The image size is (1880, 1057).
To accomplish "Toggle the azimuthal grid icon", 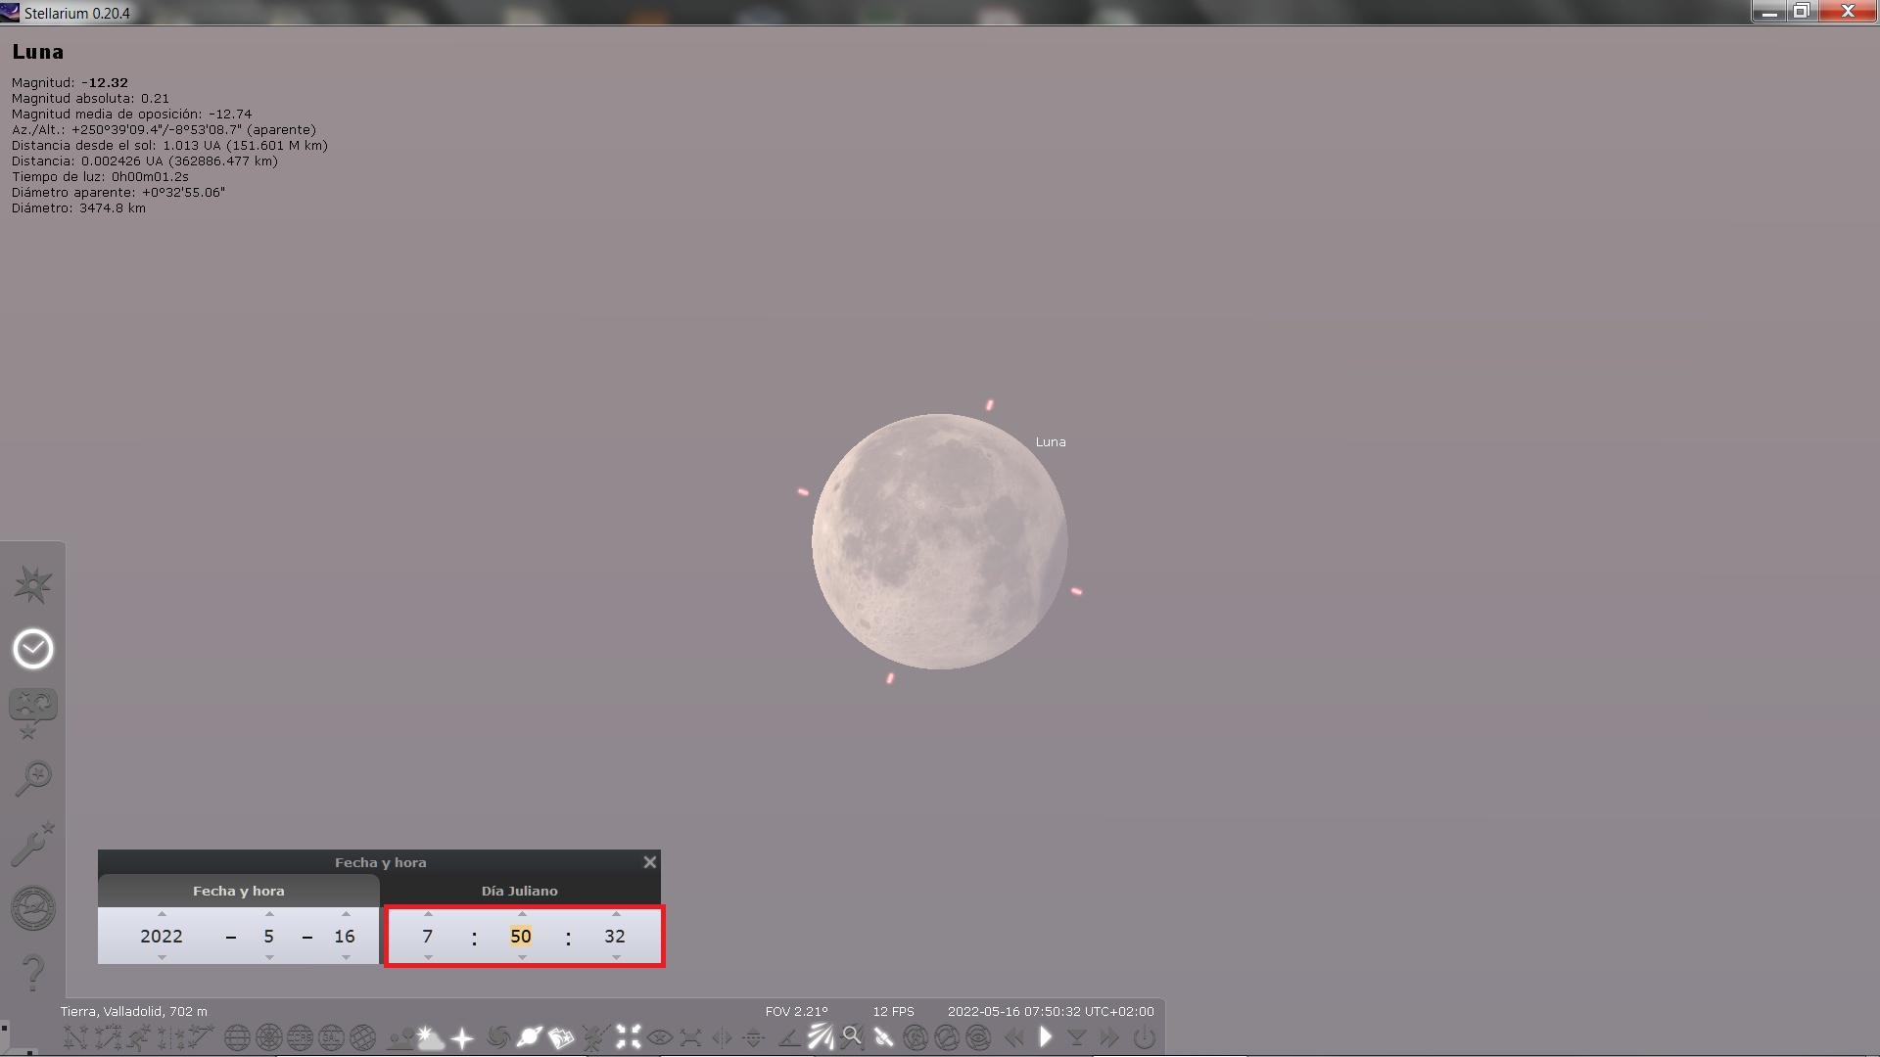I will [x=269, y=1037].
